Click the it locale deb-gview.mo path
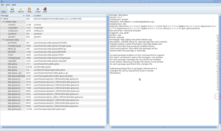Viewport: 221px width, 131px height. (x=56, y=106)
